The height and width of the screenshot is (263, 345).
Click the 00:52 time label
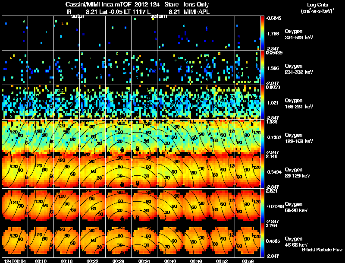coord(222,261)
